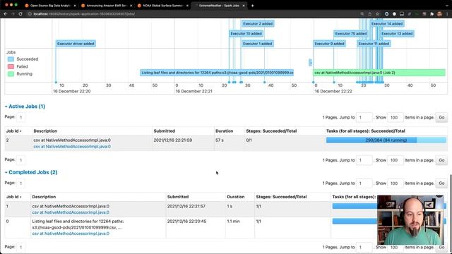Click the job 0 tasks progress bar
The width and height of the screenshot is (452, 254).
[x=355, y=221]
